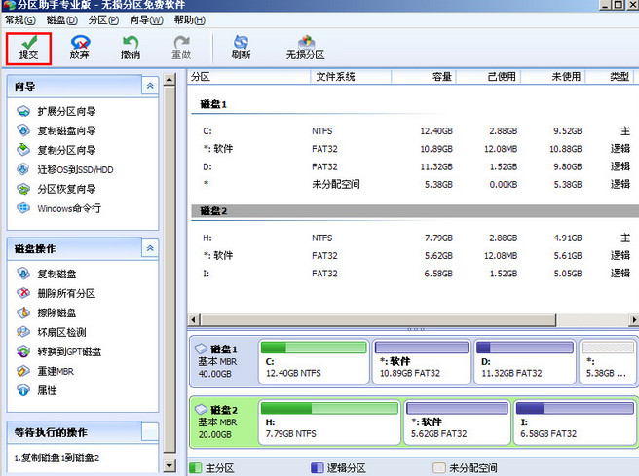Choose 删除所有分区 disk operation
The width and height of the screenshot is (639, 476).
pyautogui.click(x=56, y=293)
